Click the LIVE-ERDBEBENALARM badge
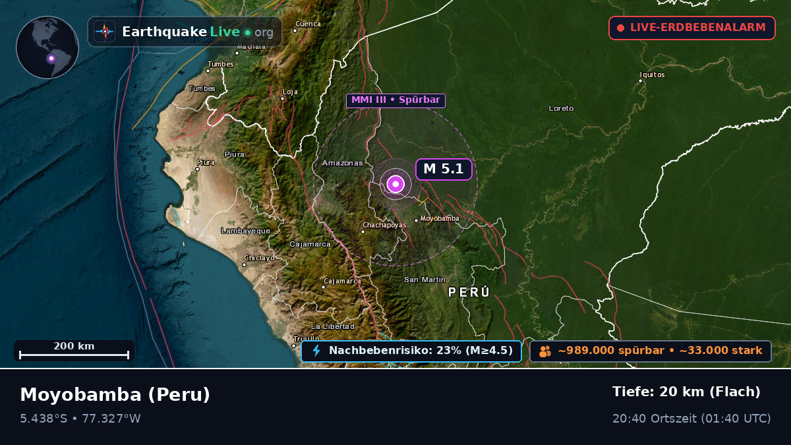Image resolution: width=791 pixels, height=445 pixels. coord(692,28)
